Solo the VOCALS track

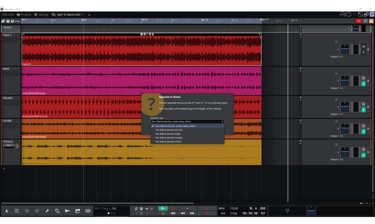coord(364,155)
